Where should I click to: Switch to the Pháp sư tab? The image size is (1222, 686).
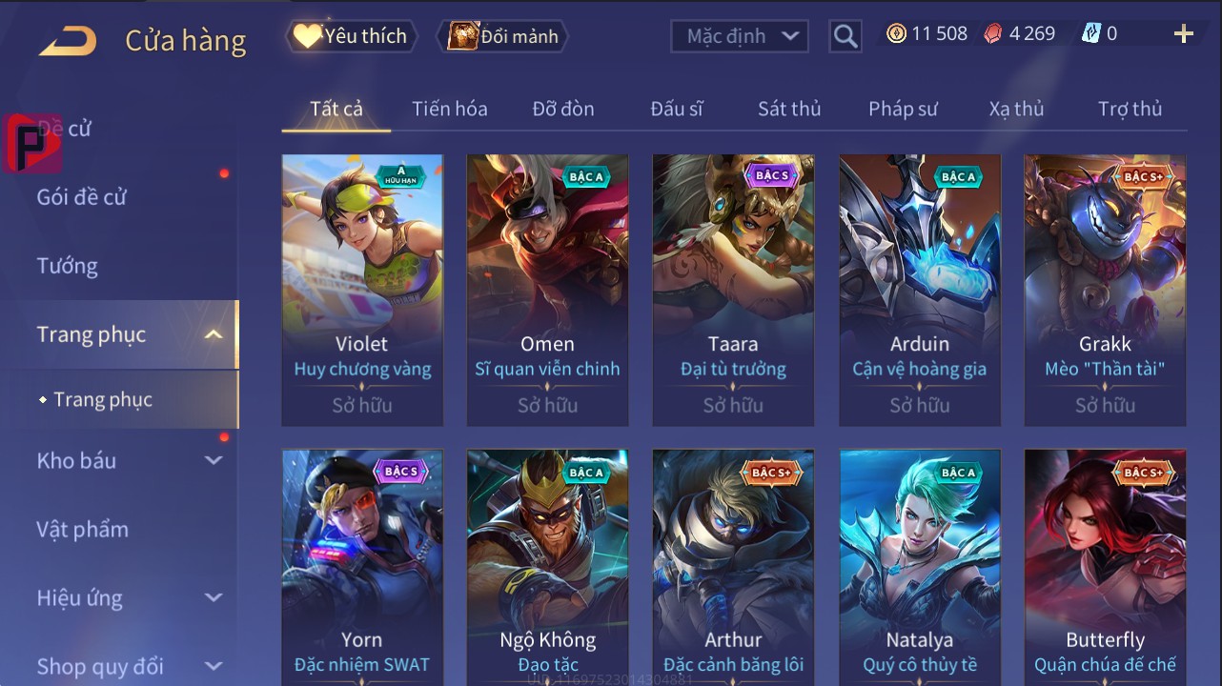pos(903,109)
